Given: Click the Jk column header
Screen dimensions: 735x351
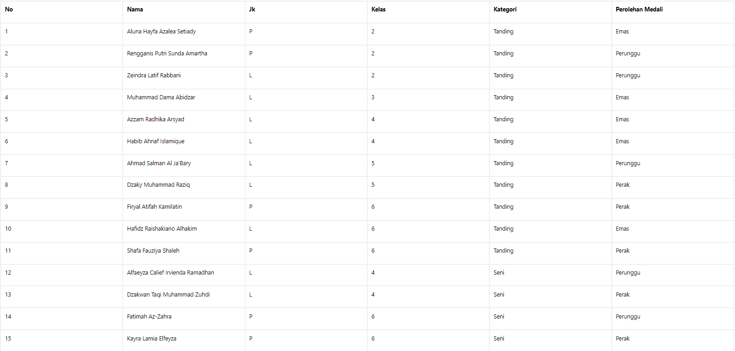Looking at the screenshot, I should [252, 10].
